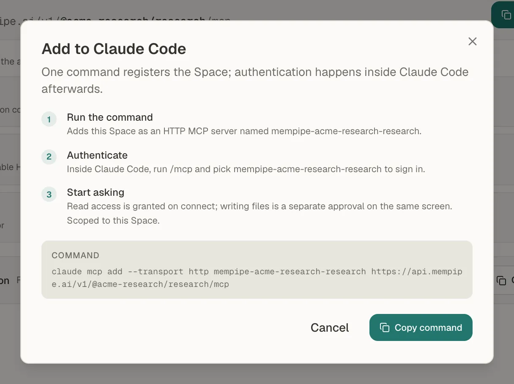The height and width of the screenshot is (384, 514).
Task: Click the 'Scoped to this Space.' text
Action: pos(113,221)
